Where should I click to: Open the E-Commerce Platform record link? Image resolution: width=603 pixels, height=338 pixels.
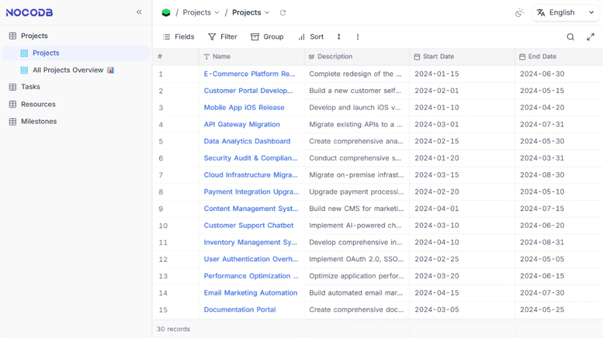coord(250,74)
